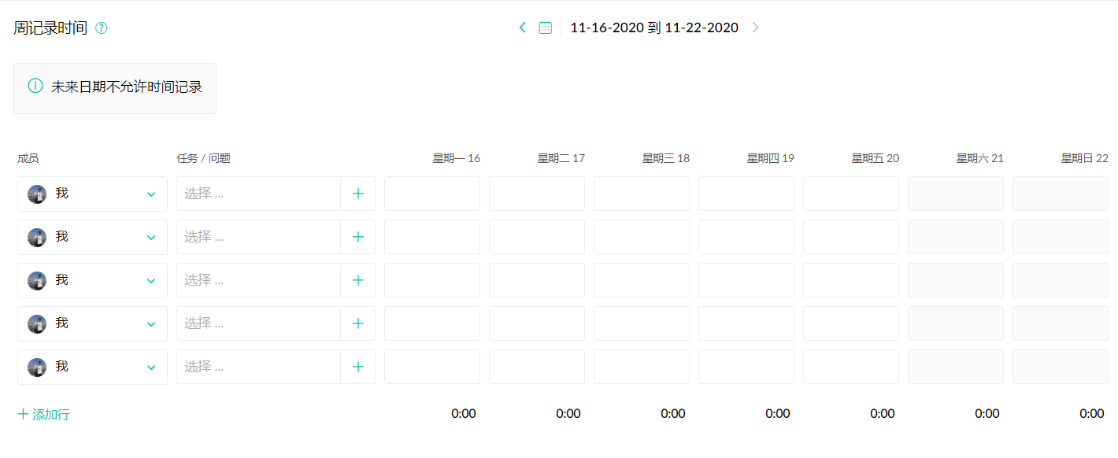Open task selector 选择 in fourth row
This screenshot has height=458, width=1118.
pos(258,323)
